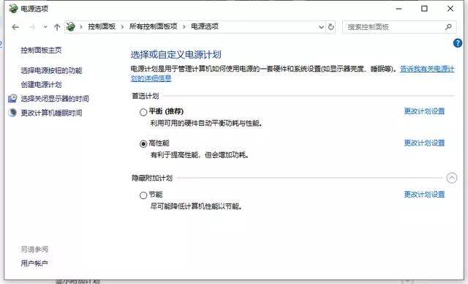Open 更改计算机睡眠时间 link
The height and width of the screenshot is (284, 468).
[51, 113]
